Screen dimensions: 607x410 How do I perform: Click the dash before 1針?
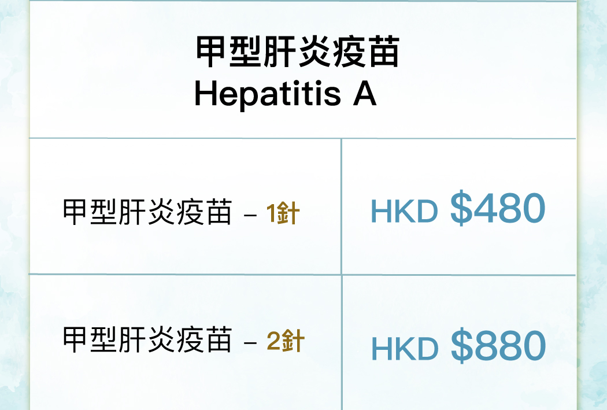tap(250, 214)
